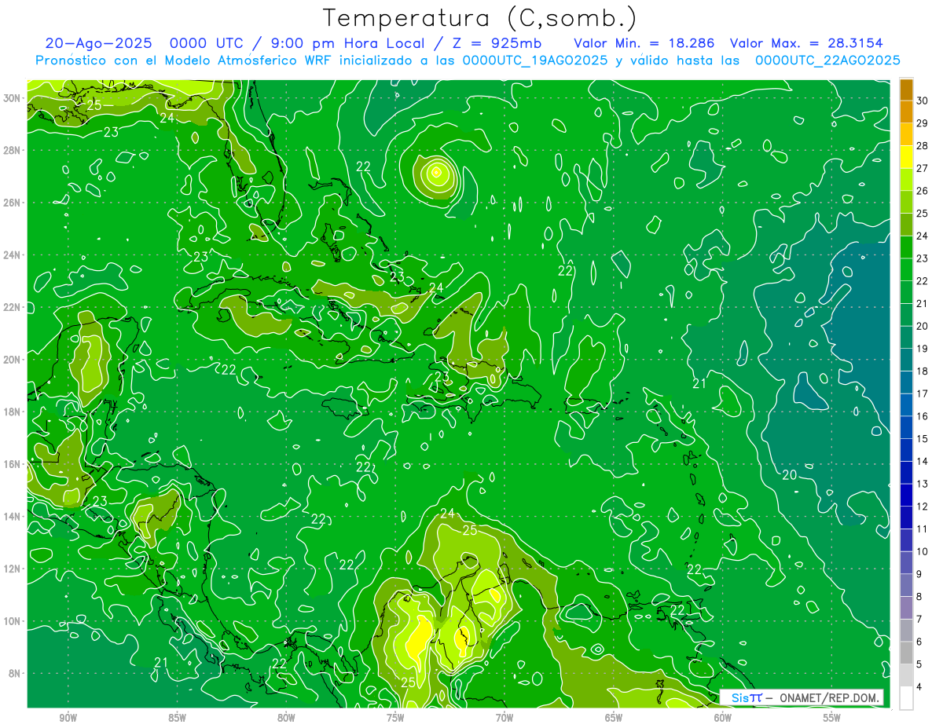
Task: Click the legend value 10
Action: [x=922, y=551]
